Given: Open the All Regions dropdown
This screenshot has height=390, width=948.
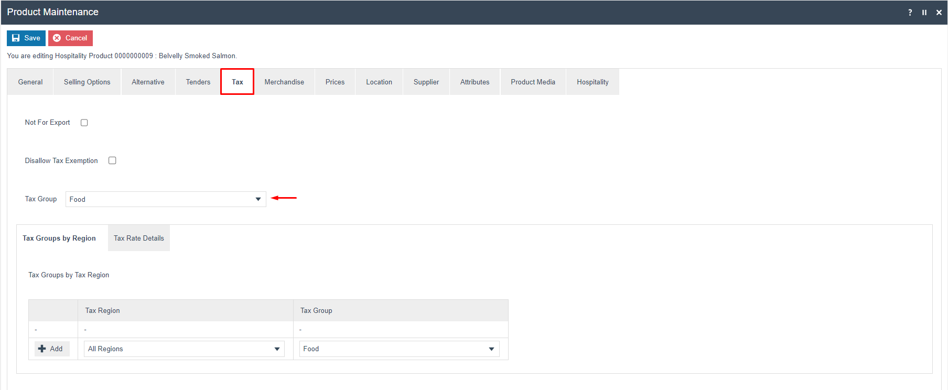Looking at the screenshot, I should point(184,349).
